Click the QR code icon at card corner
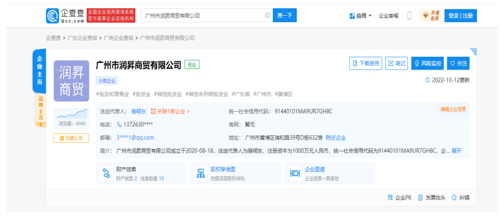 pos(473,52)
